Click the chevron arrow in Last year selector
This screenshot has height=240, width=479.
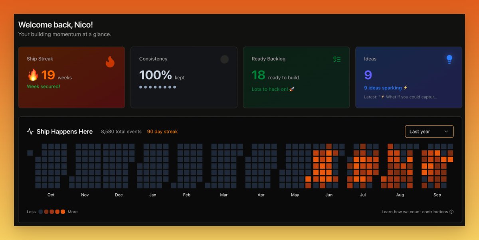pos(446,132)
